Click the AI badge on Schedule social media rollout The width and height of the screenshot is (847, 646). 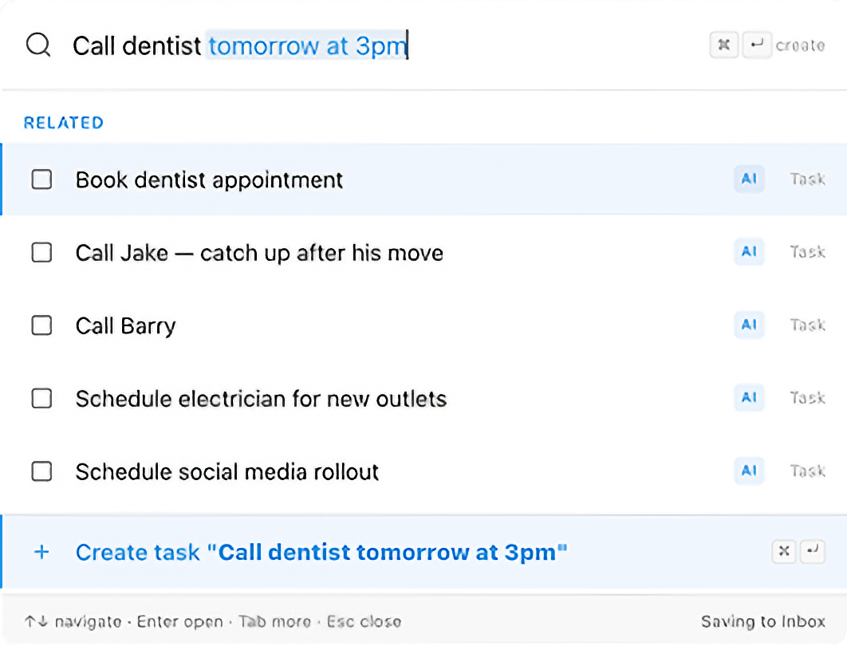(748, 471)
